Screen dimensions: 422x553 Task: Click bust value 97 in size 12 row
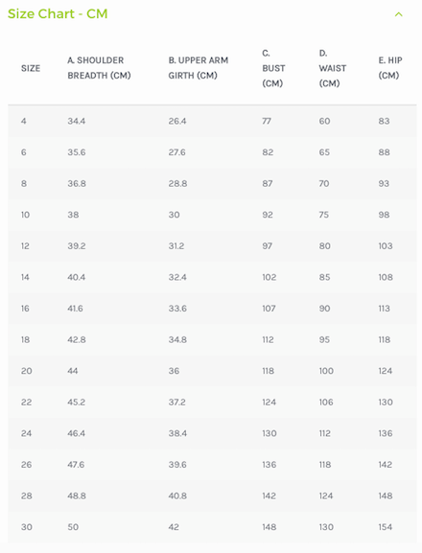pyautogui.click(x=267, y=246)
